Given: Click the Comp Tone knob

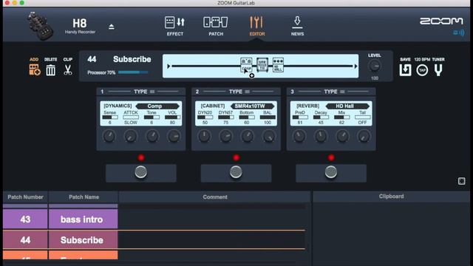Looking at the screenshot, I should 152,136.
